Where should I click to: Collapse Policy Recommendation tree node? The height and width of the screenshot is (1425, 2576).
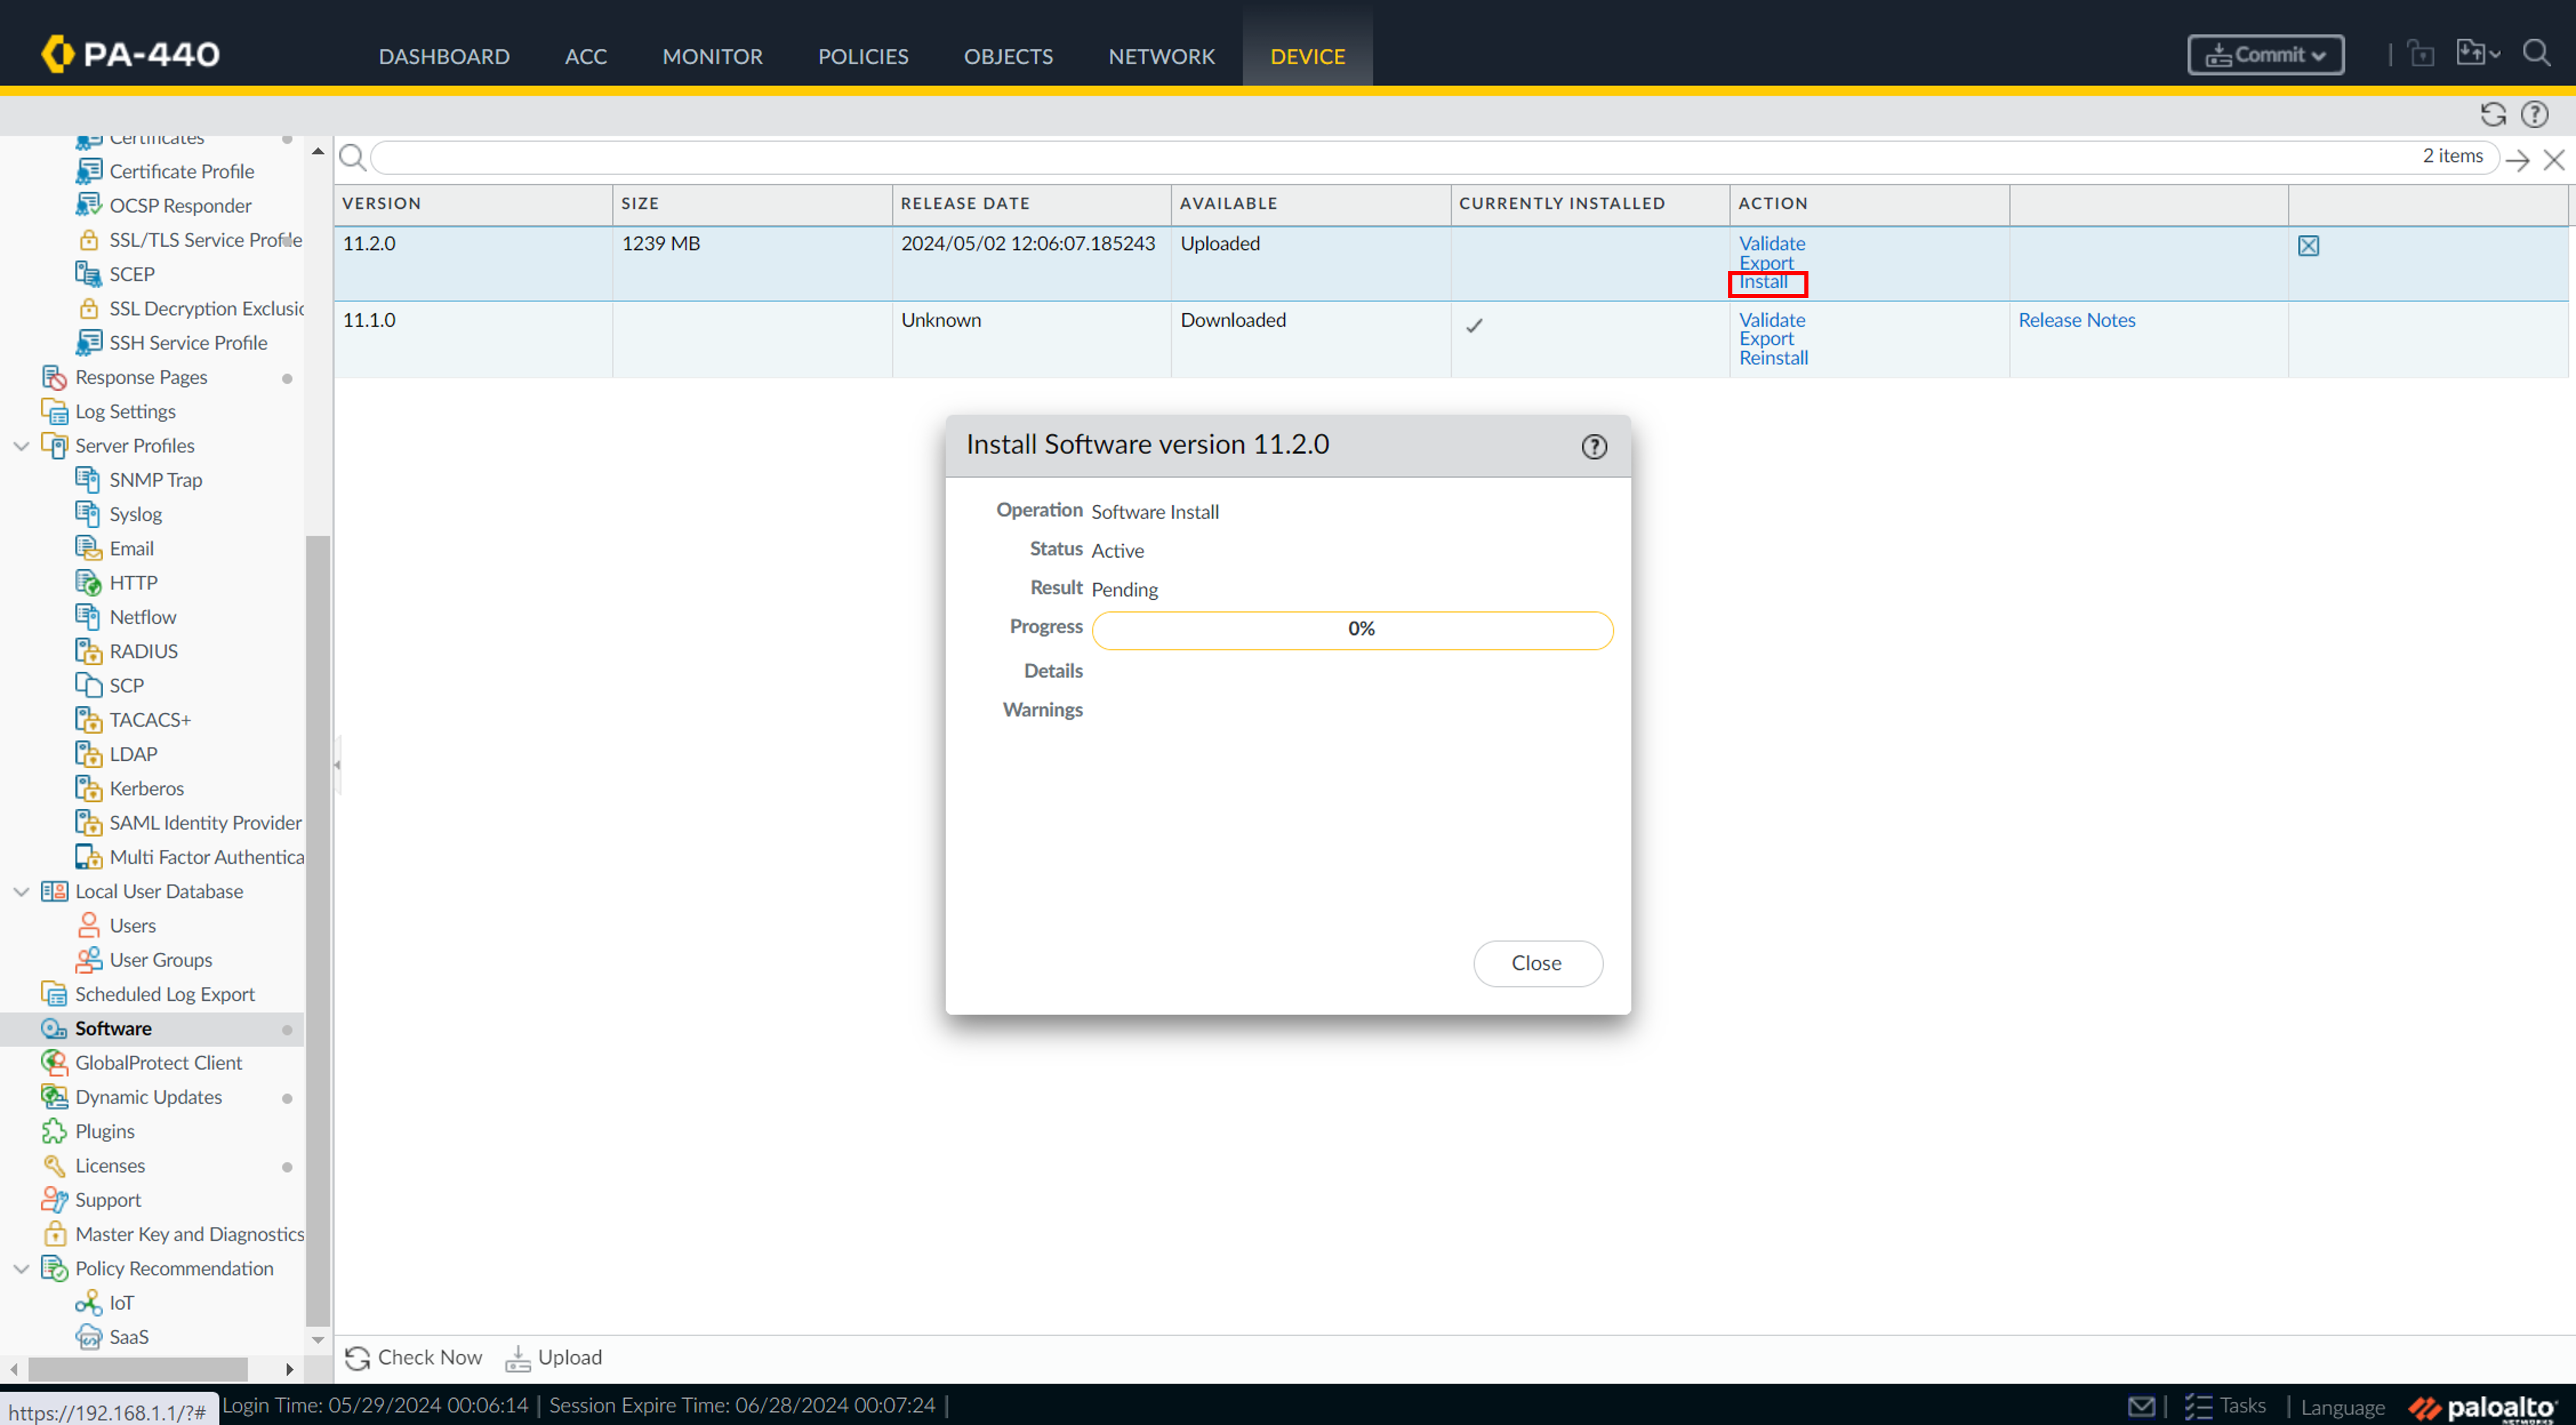pos(21,1269)
